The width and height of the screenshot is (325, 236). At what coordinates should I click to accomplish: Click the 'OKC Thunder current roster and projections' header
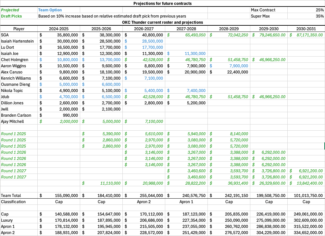pyautogui.click(x=162, y=22)
